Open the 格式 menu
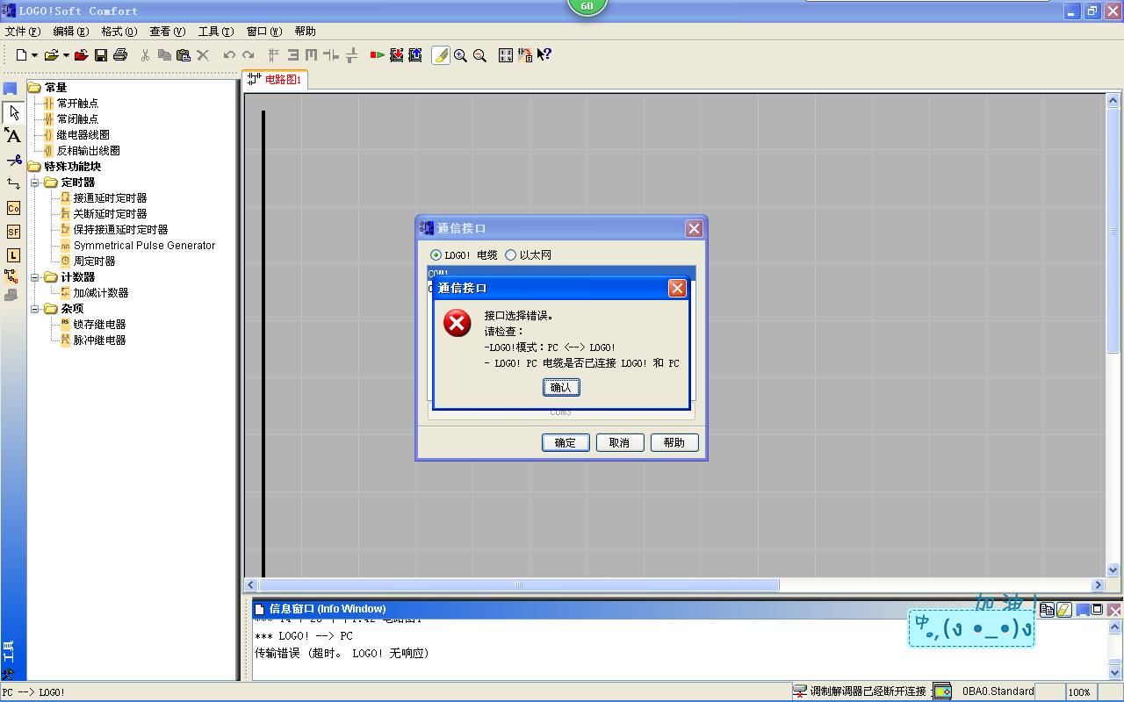Image resolution: width=1124 pixels, height=702 pixels. [119, 31]
